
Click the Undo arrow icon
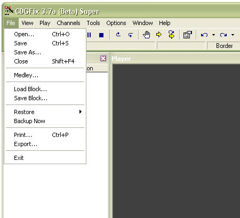(204, 35)
